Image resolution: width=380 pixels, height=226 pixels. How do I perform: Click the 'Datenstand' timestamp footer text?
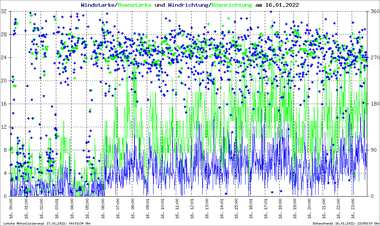[346, 223]
